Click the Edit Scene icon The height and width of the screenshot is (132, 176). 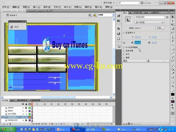coord(90,15)
